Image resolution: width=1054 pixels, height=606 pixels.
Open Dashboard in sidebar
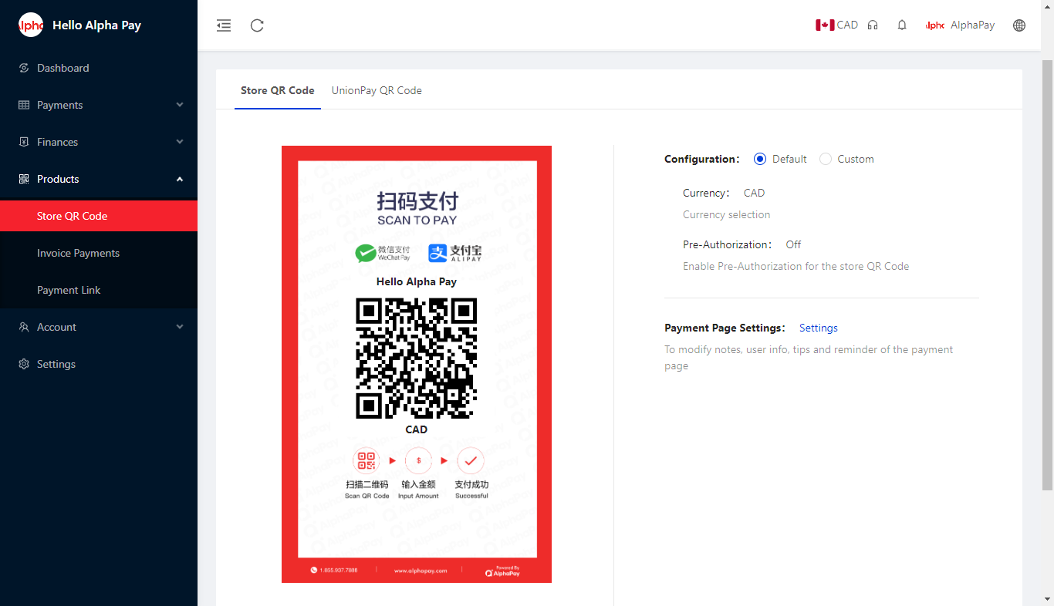point(99,68)
